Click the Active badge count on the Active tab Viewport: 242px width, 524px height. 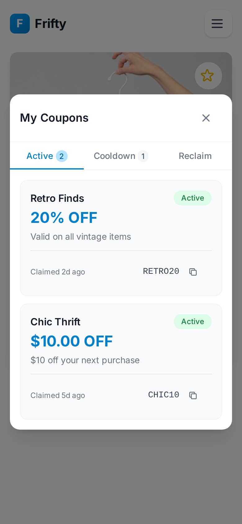point(62,156)
